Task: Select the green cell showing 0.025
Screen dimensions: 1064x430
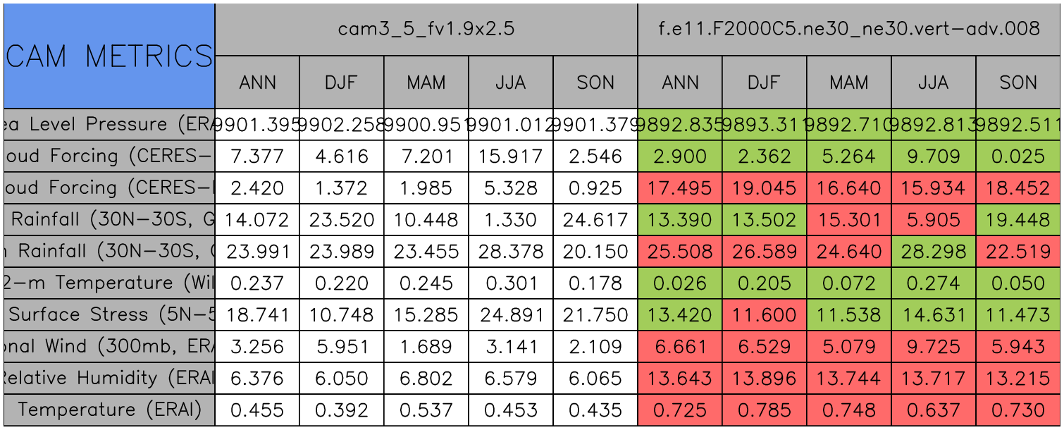Action: tap(1018, 156)
